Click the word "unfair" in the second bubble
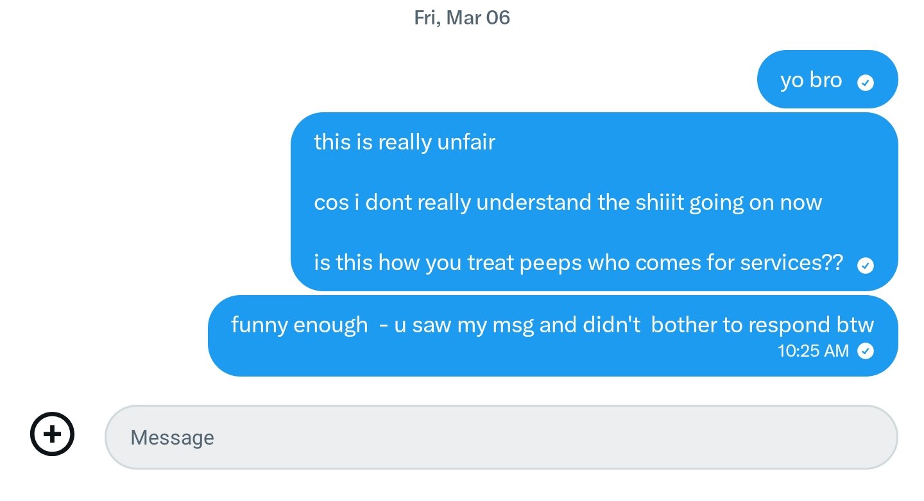 coord(466,142)
